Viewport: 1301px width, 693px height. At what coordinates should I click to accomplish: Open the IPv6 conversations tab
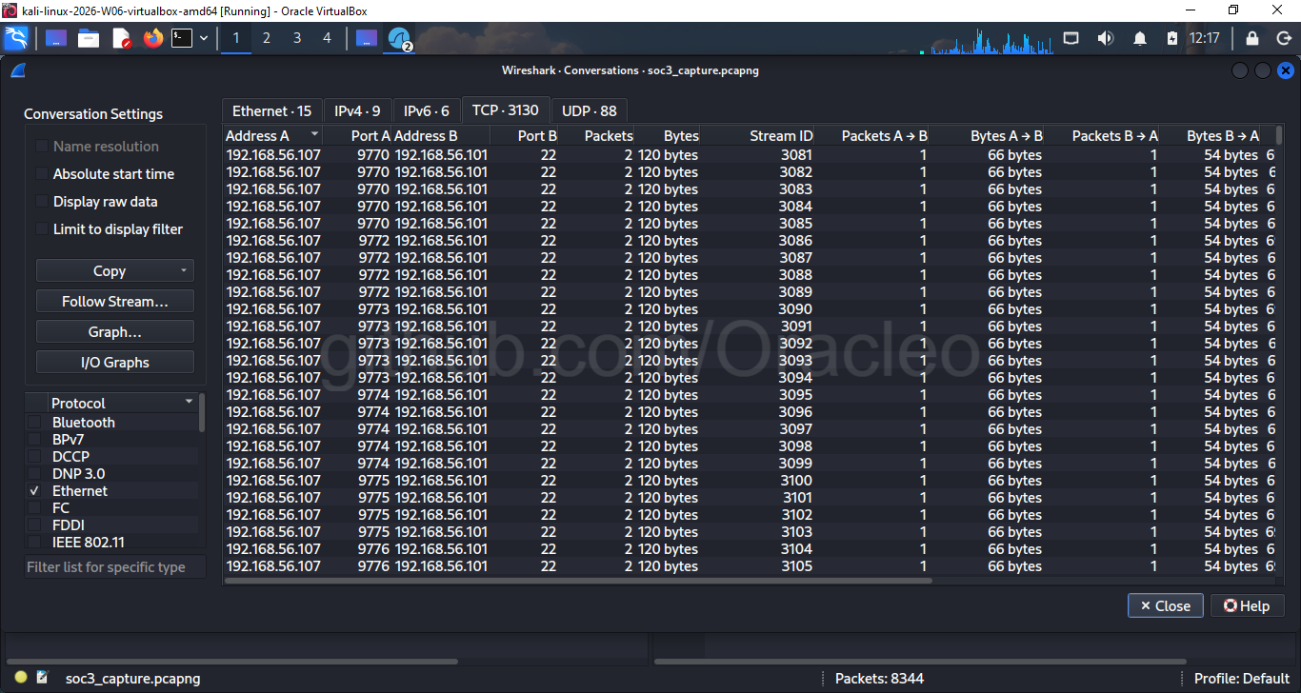[425, 110]
